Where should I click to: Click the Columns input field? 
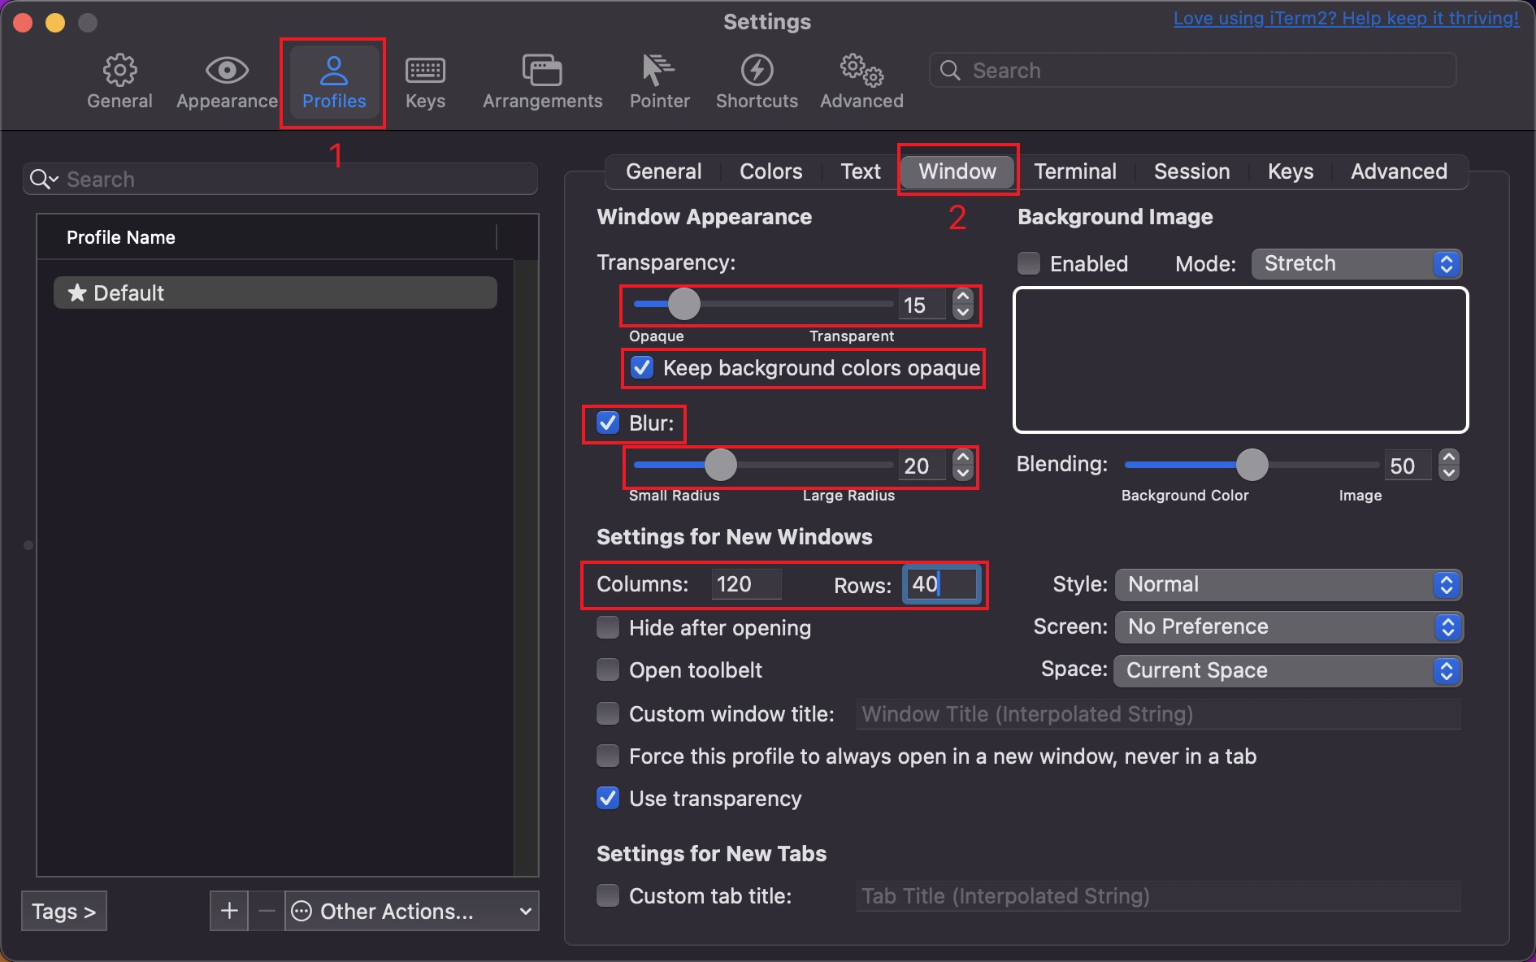746,584
